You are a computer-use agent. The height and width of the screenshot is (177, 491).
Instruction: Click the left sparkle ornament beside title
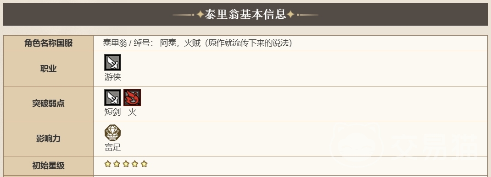click(x=201, y=14)
